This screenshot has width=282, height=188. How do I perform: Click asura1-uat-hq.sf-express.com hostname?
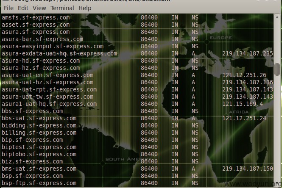[x=49, y=104]
